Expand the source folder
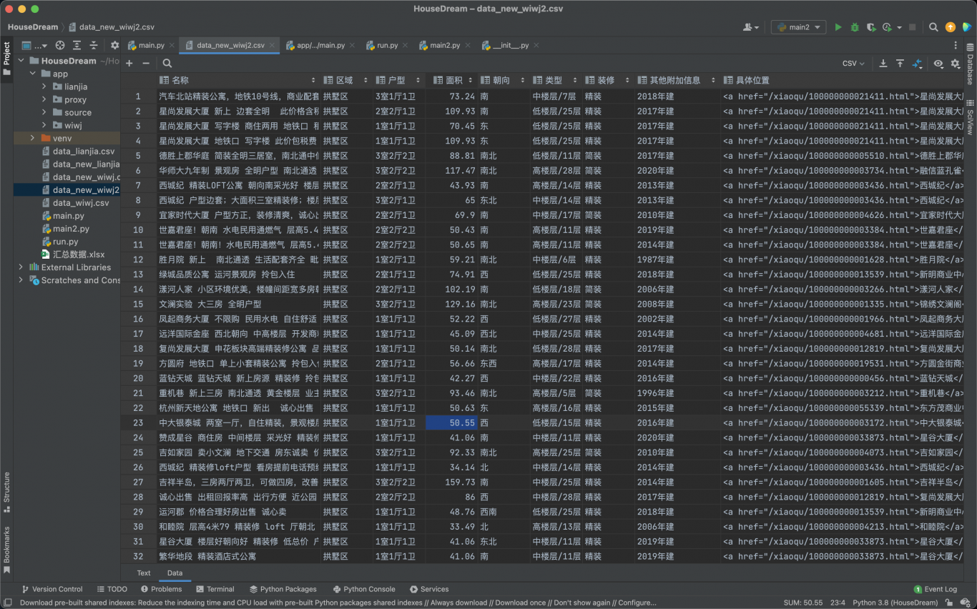The height and width of the screenshot is (609, 977). [x=44, y=112]
